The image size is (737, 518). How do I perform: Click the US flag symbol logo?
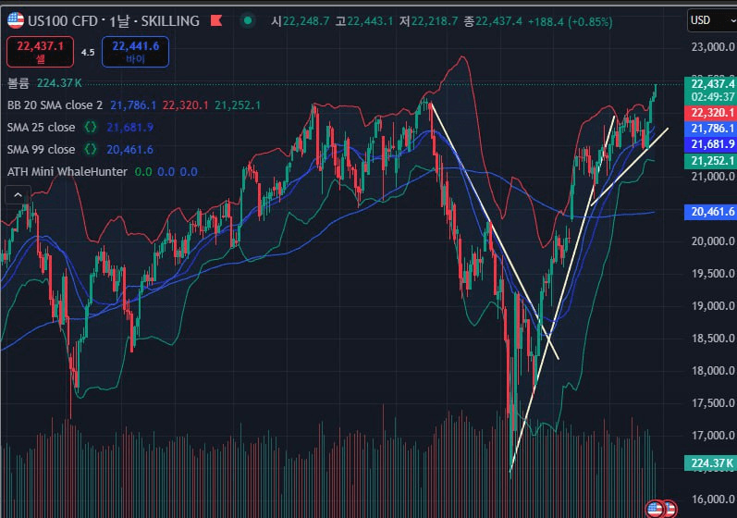click(x=16, y=20)
